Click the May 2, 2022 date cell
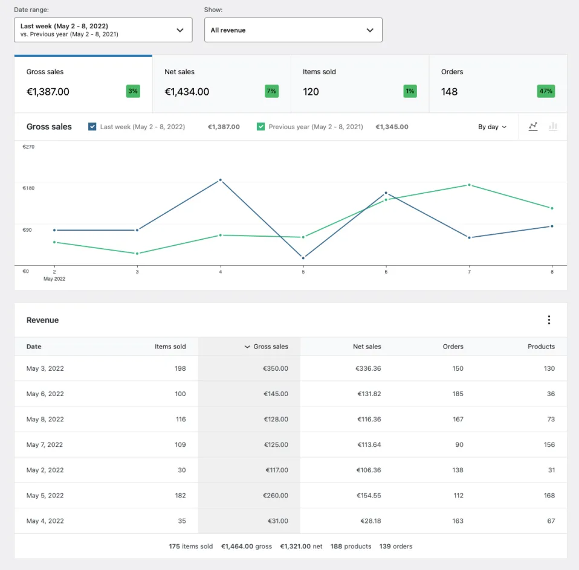 pyautogui.click(x=45, y=470)
